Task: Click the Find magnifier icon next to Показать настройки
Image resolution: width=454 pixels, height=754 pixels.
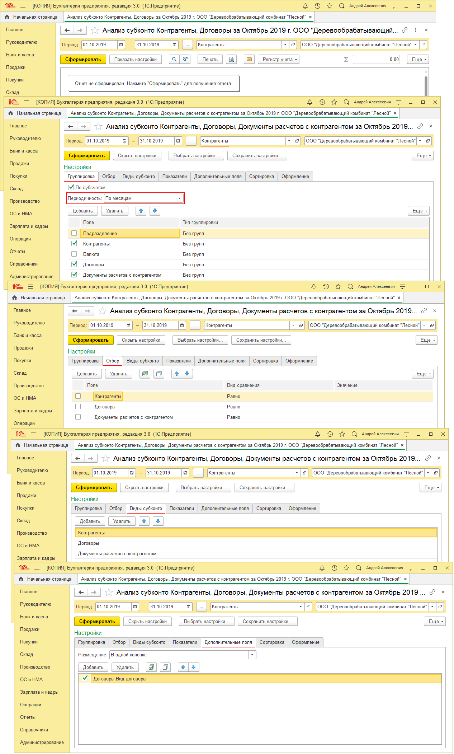Action: coord(174,60)
